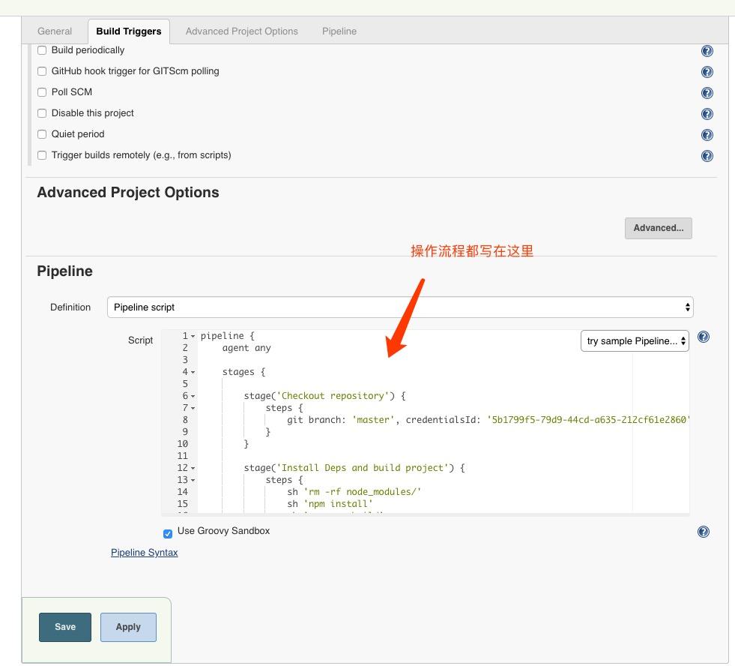The image size is (735, 666).
Task: Disable the Use Groovy Sandbox checkbox
Action: pos(167,533)
